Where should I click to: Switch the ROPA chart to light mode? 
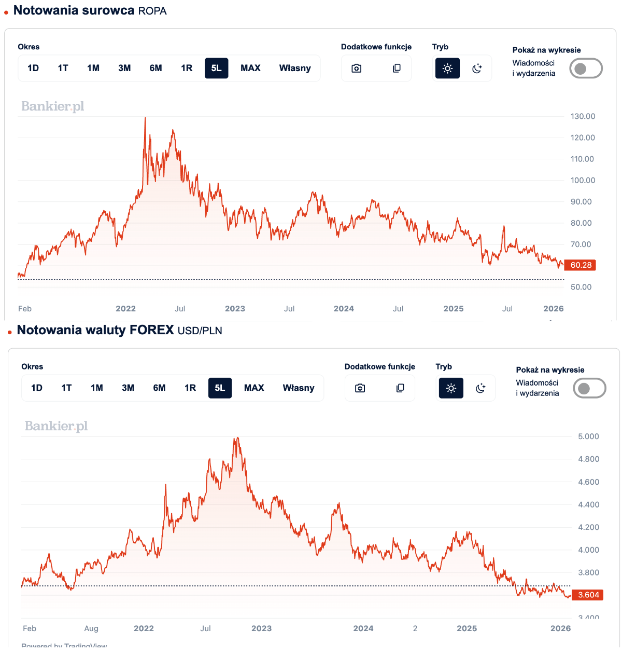pos(448,69)
